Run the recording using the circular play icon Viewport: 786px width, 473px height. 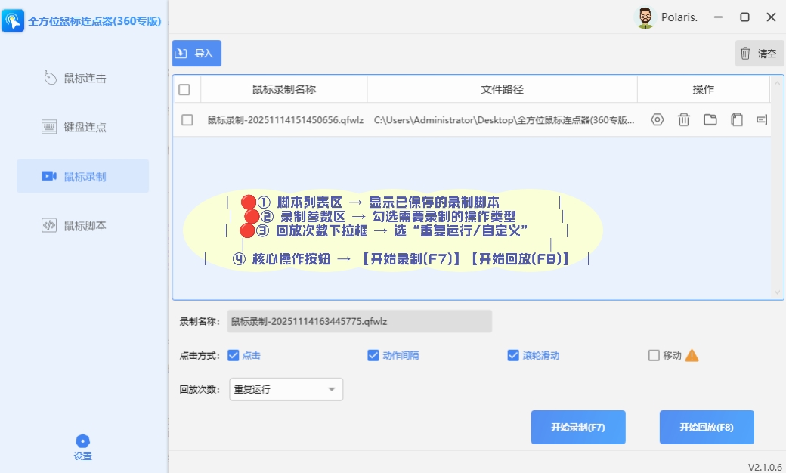[657, 119]
